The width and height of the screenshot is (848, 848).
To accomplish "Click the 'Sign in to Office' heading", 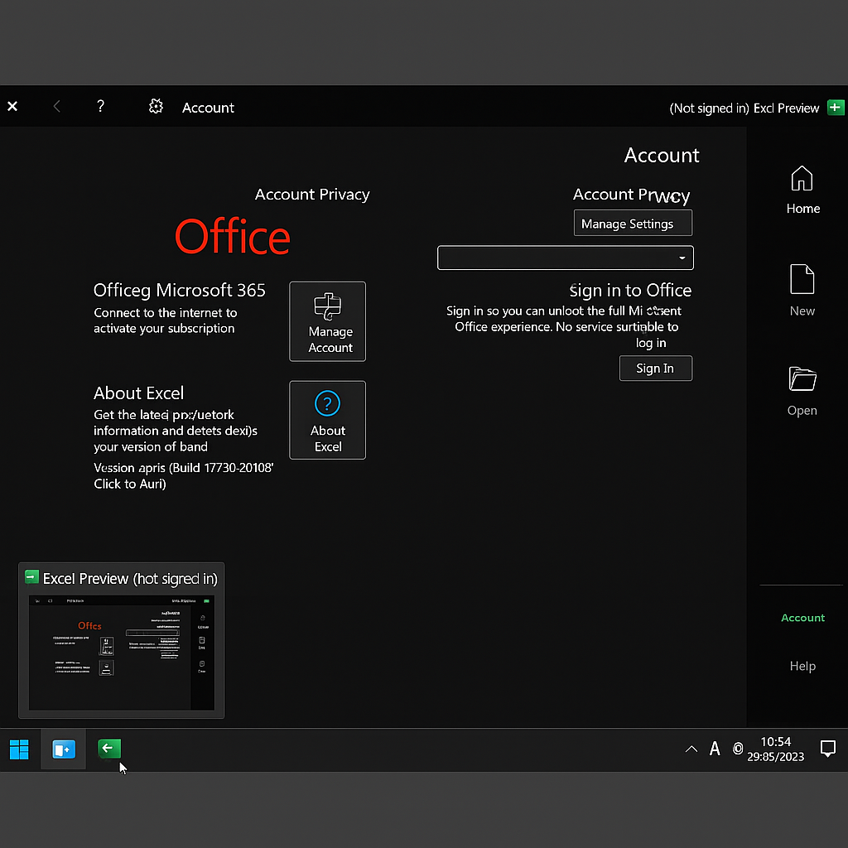I will point(630,291).
